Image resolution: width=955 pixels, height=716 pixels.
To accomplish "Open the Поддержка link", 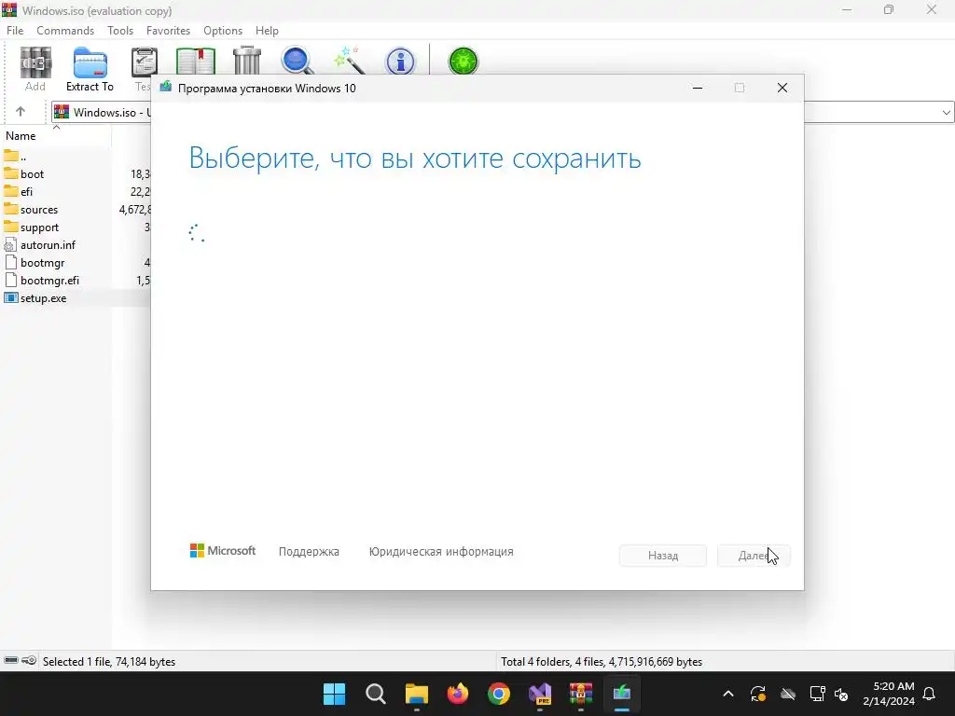I will 309,552.
